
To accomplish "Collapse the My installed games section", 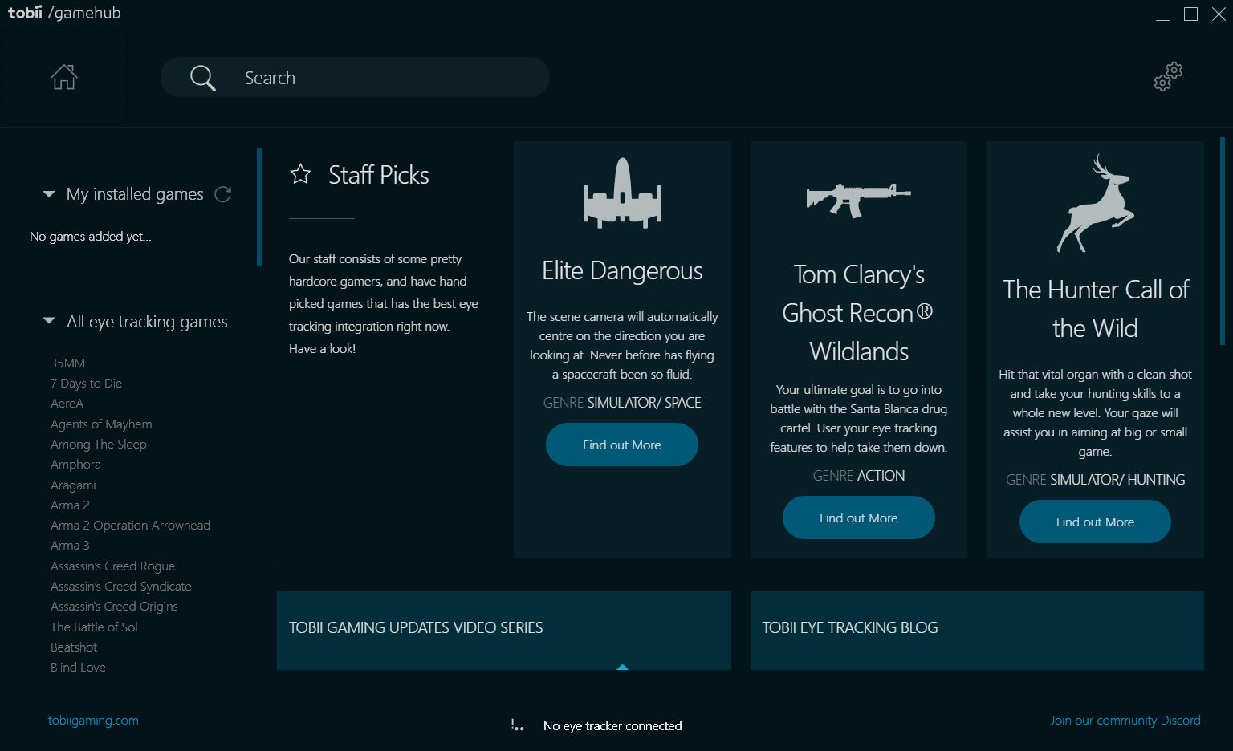I will 49,194.
